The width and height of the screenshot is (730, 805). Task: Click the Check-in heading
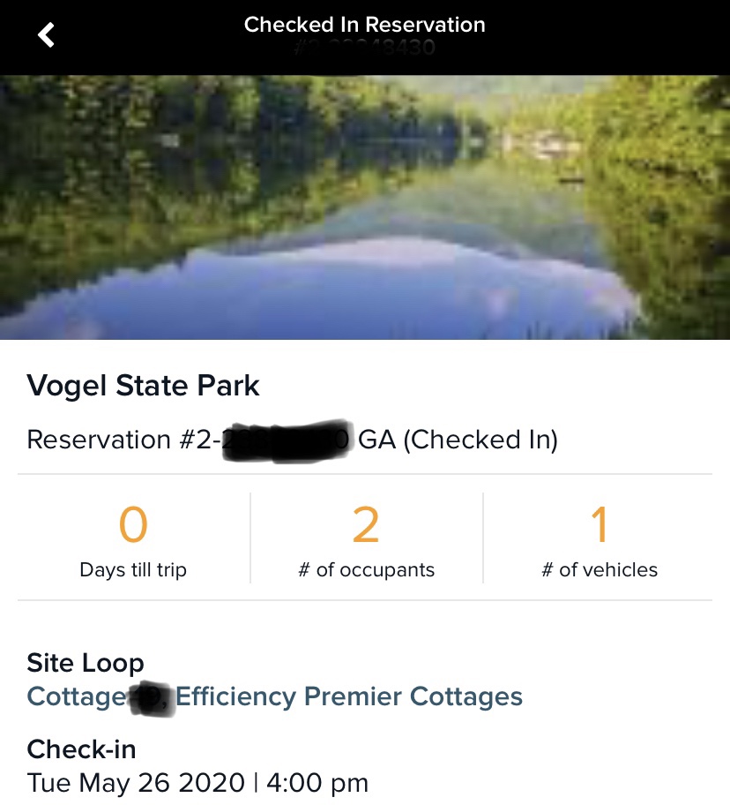[x=81, y=749]
